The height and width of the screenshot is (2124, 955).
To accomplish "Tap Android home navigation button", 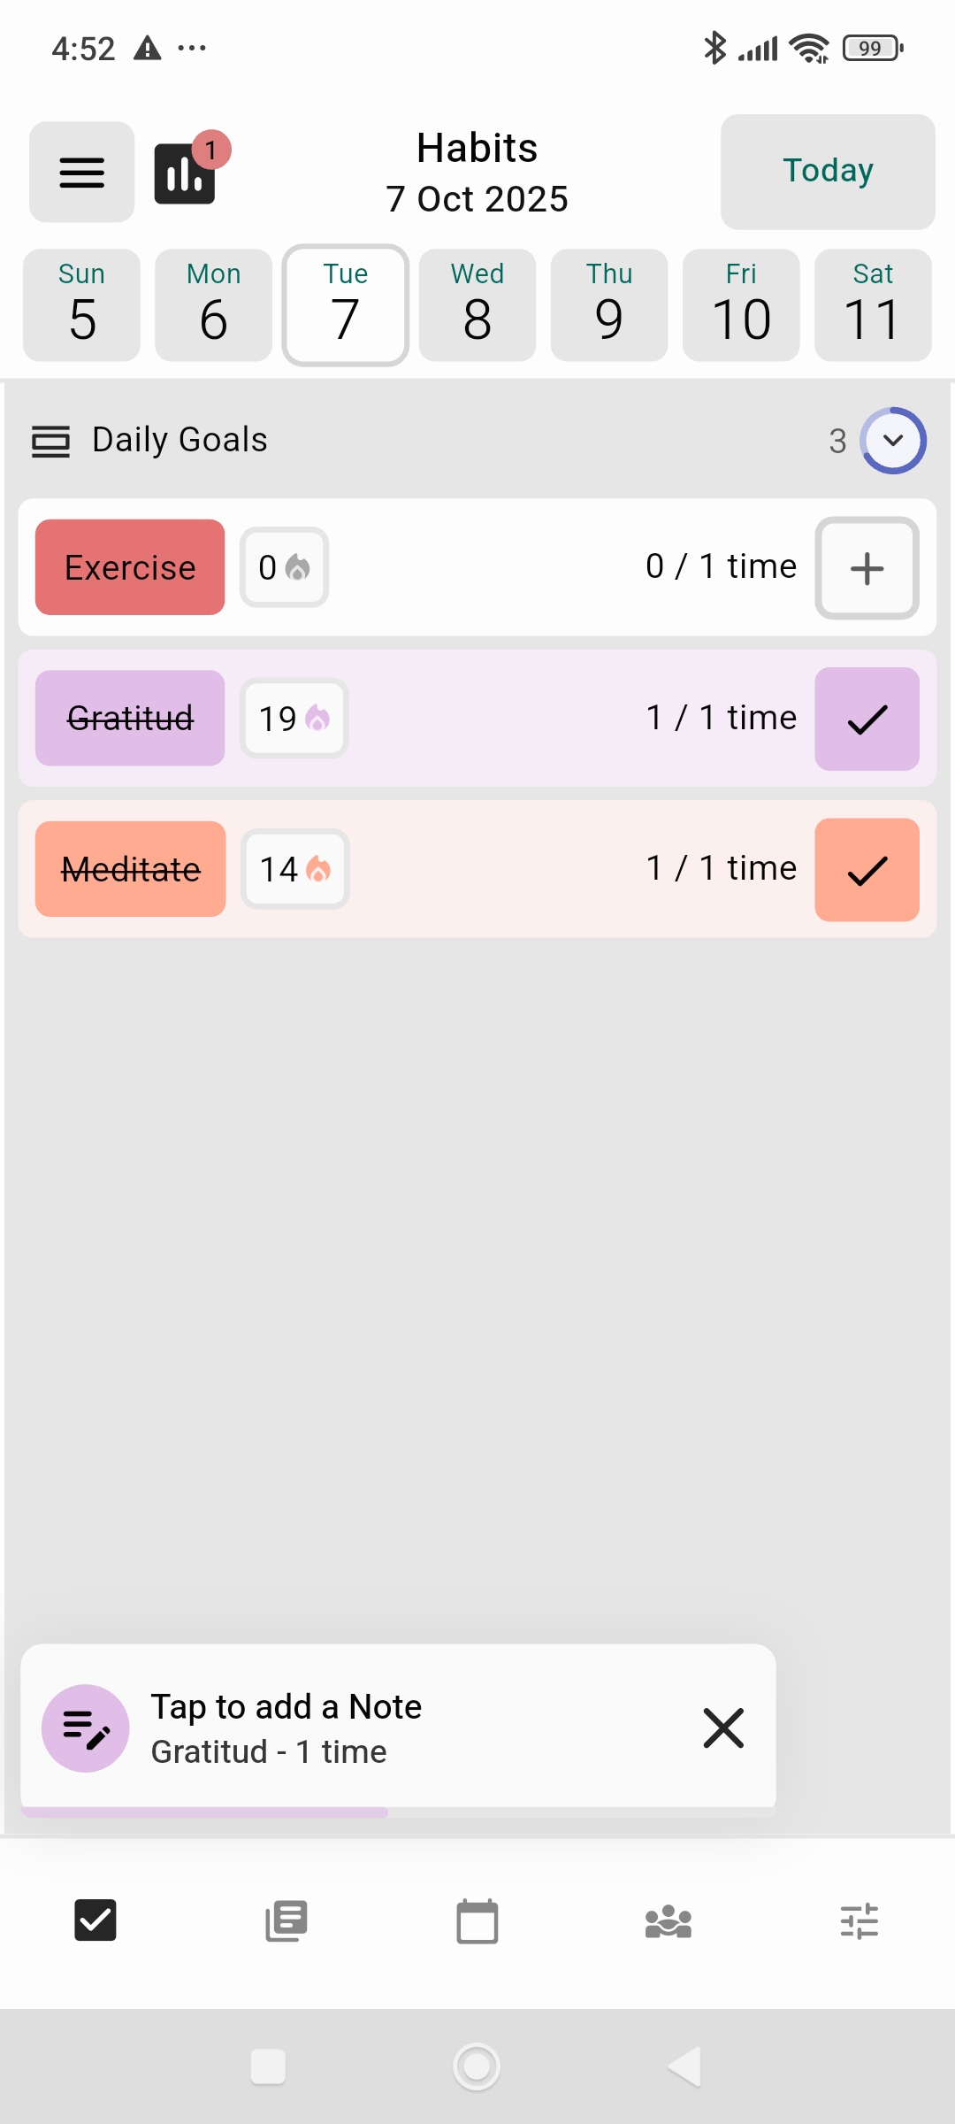I will point(477,2066).
